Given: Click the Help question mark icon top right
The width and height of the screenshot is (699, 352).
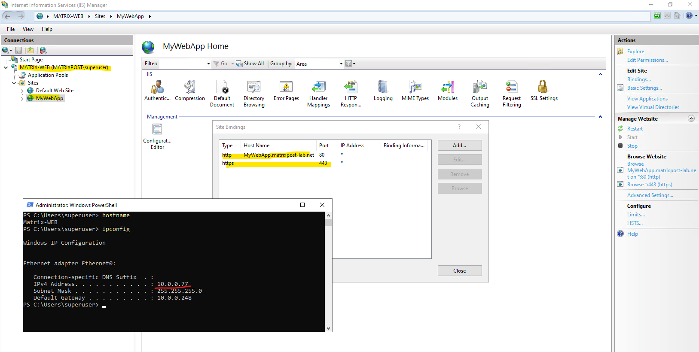Looking at the screenshot, I should (x=689, y=16).
